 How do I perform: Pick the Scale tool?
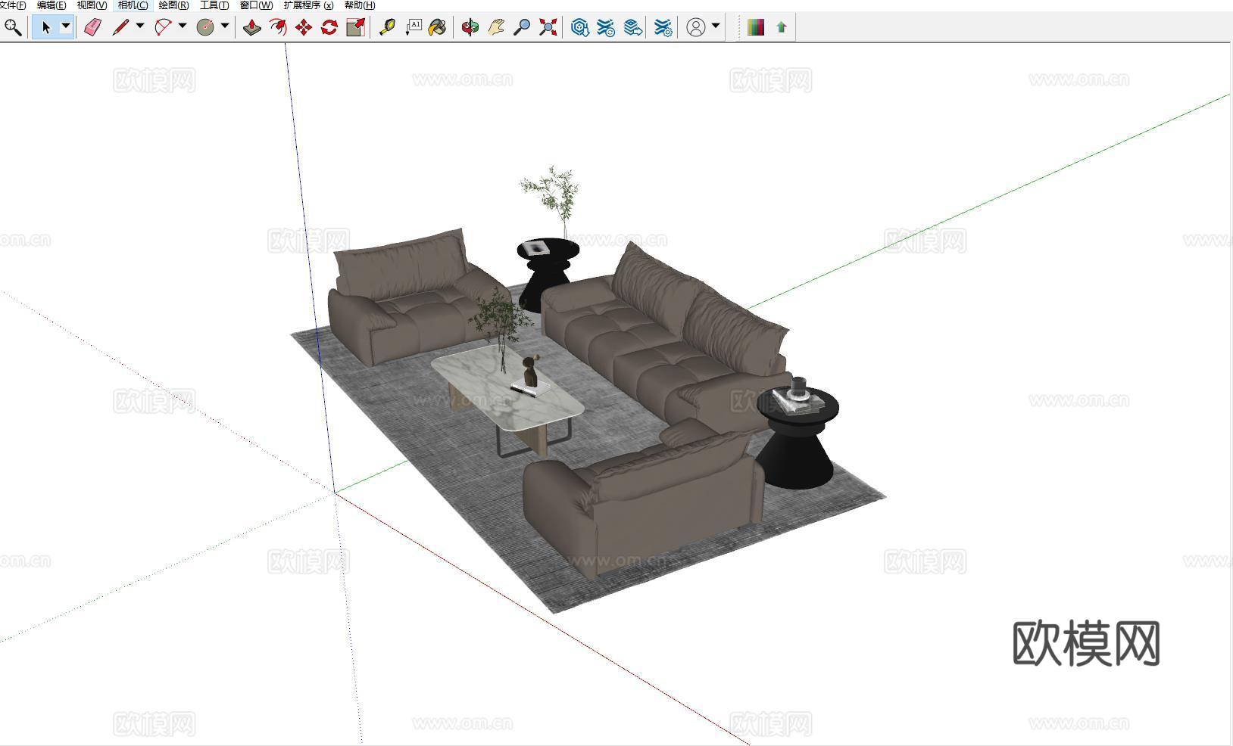coord(355,28)
